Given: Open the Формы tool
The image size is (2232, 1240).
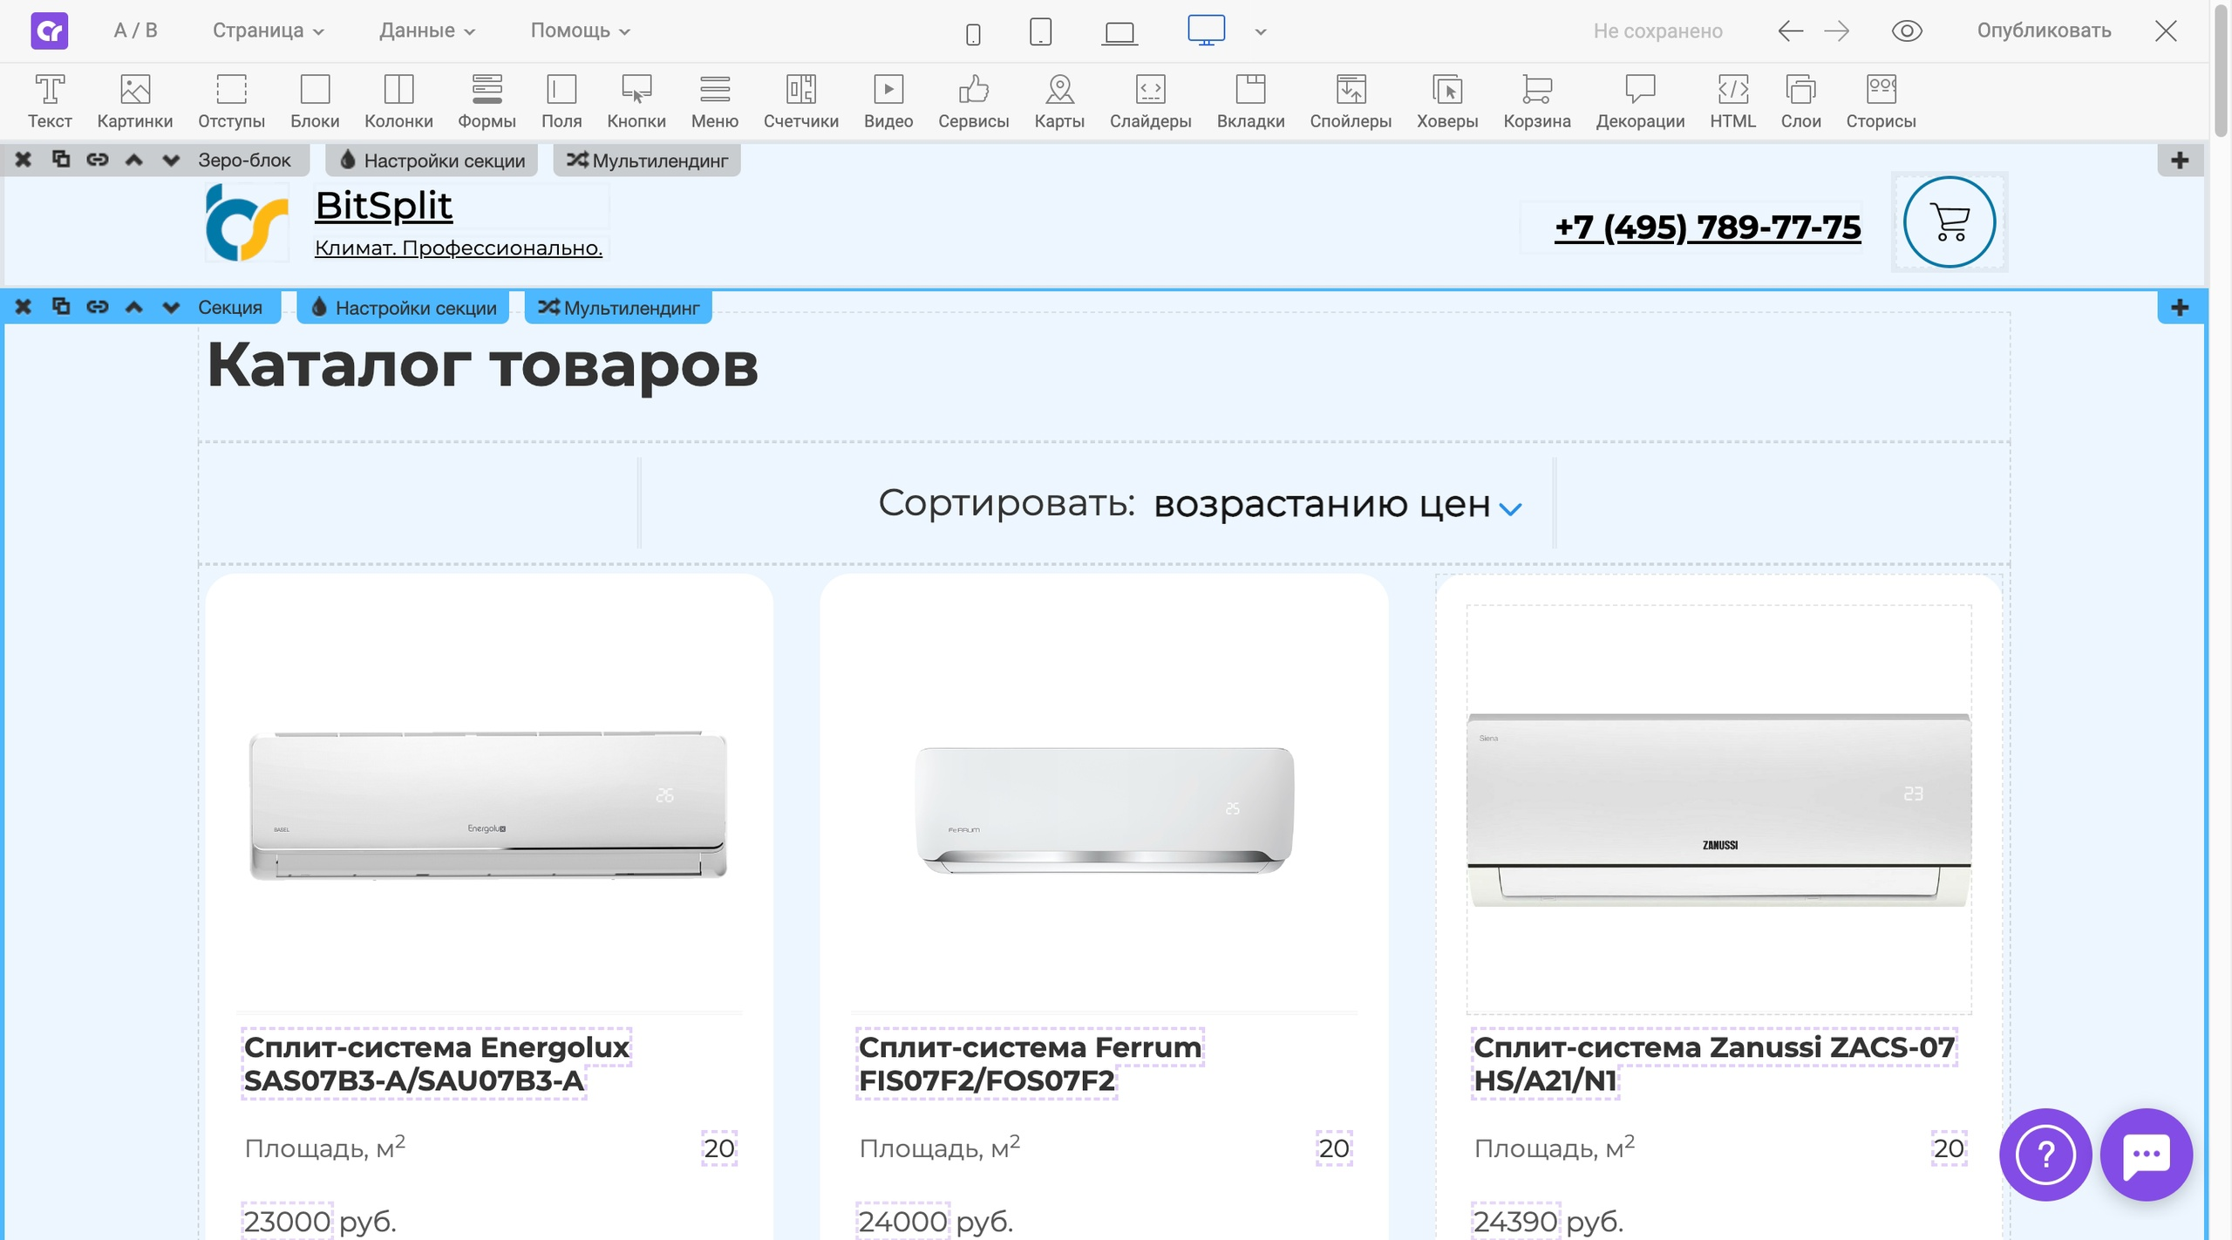Looking at the screenshot, I should 487,101.
